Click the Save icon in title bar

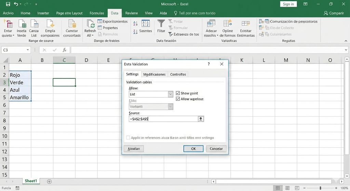(x=8, y=4)
